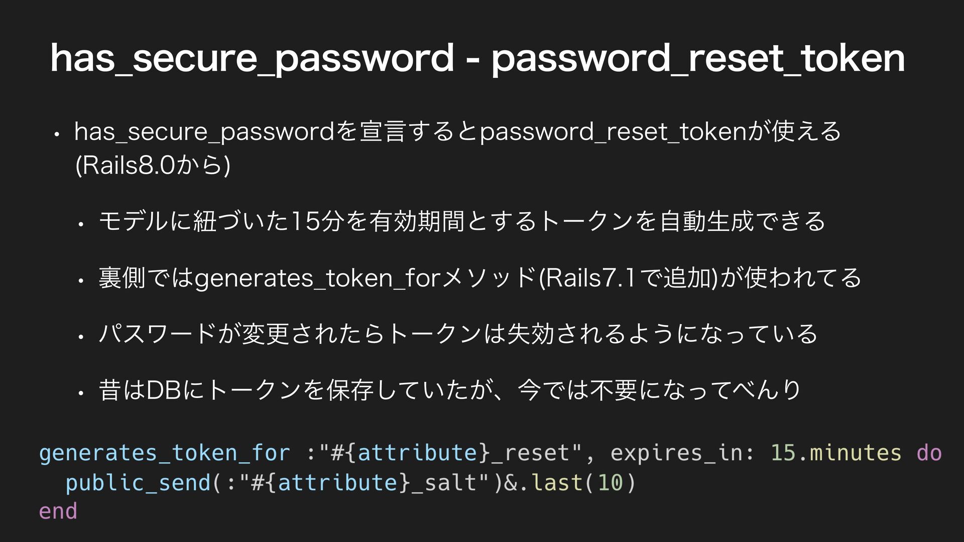
Task: Click the bullet starting with パスワードが変更されたら
Action: click(458, 334)
